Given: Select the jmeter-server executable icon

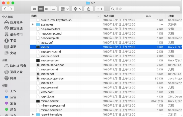Looking at the screenshot, I should (38, 60).
